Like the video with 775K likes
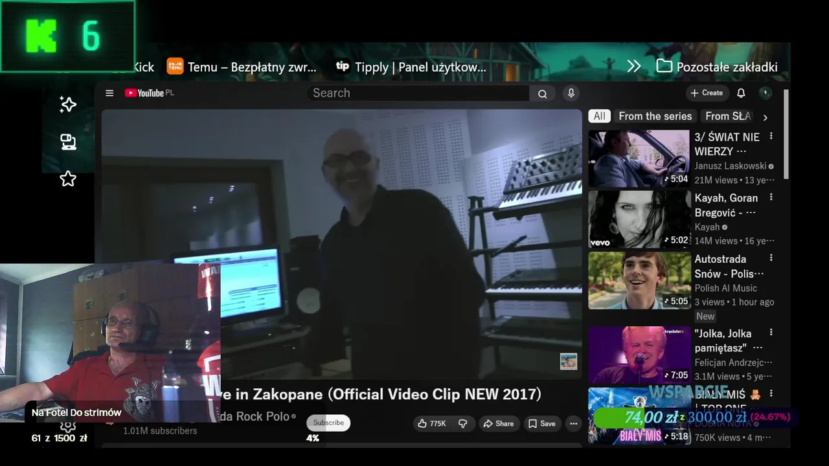Viewport: 829px width, 466px height. pyautogui.click(x=431, y=423)
